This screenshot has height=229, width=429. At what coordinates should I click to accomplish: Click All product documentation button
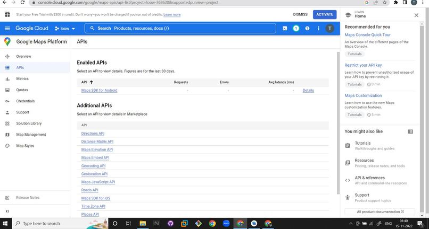(x=379, y=212)
